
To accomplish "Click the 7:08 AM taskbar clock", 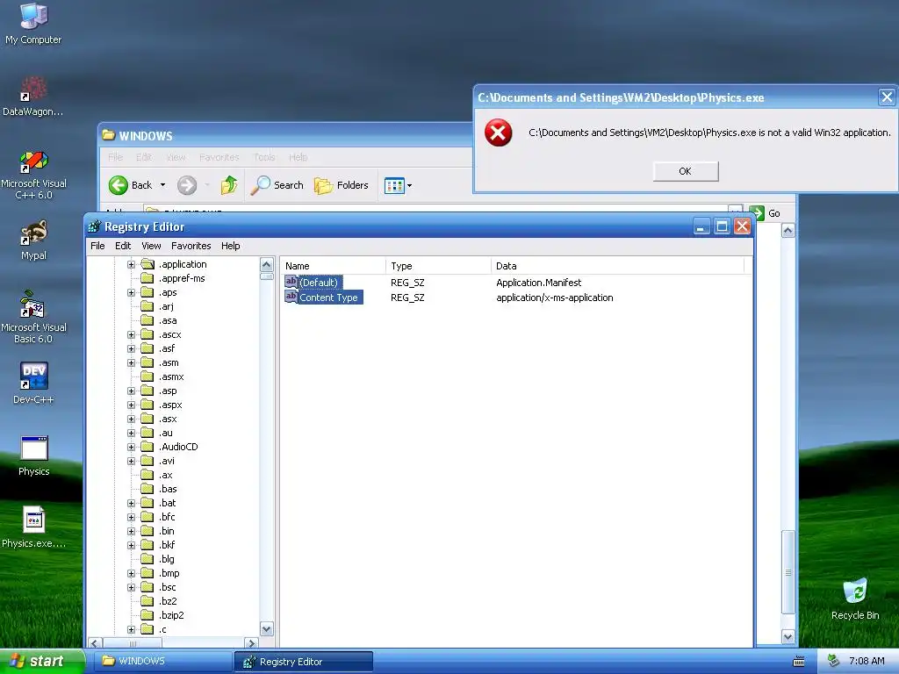I will click(867, 662).
